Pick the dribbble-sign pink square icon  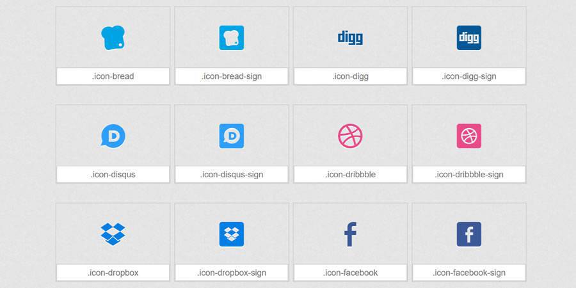point(468,136)
